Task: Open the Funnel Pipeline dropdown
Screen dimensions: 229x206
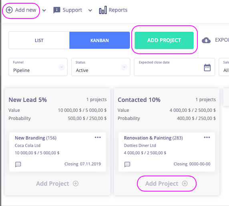Action: pos(38,67)
